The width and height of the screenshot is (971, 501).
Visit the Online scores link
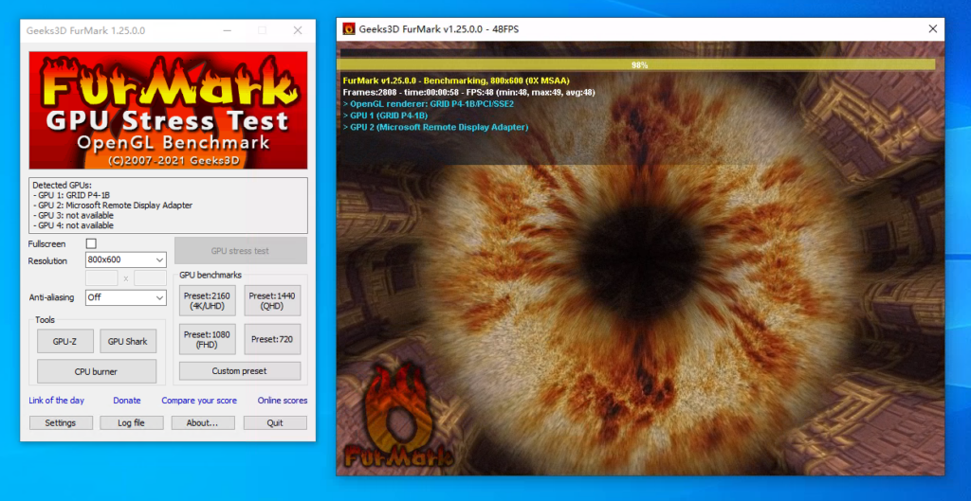pyautogui.click(x=282, y=401)
